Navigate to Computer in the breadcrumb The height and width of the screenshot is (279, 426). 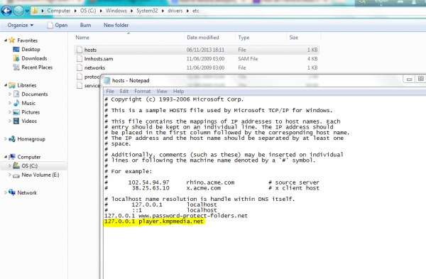[59, 11]
